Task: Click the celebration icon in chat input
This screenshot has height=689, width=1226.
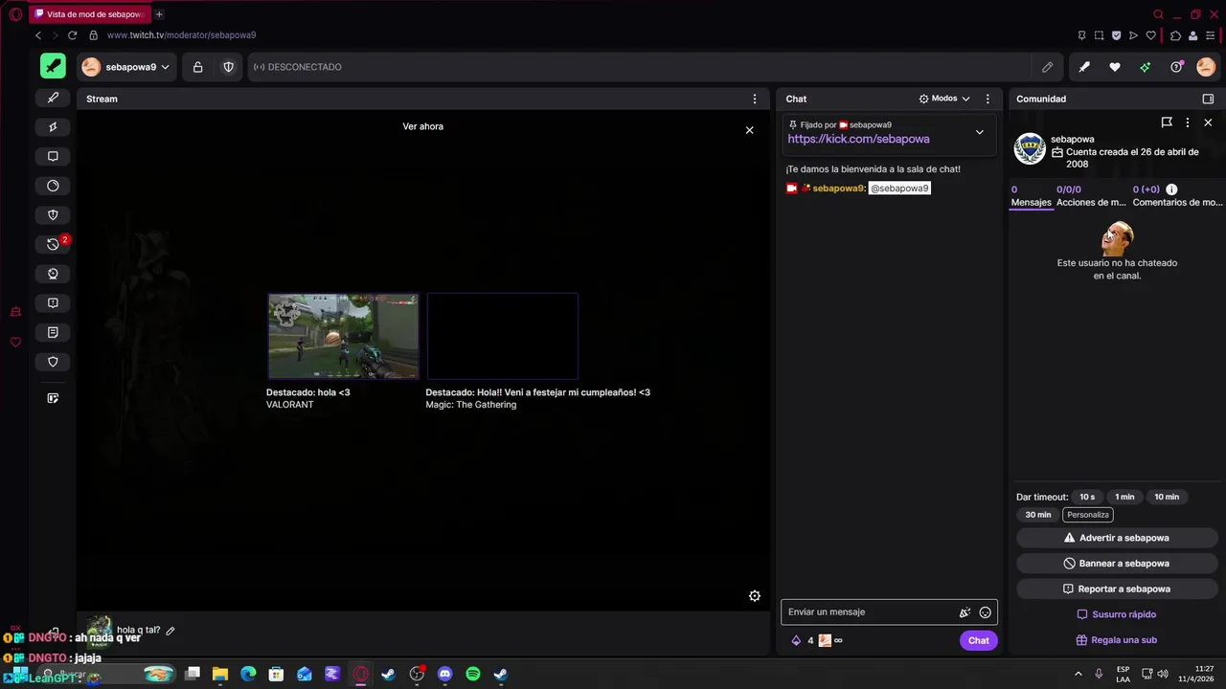Action: pos(965,612)
